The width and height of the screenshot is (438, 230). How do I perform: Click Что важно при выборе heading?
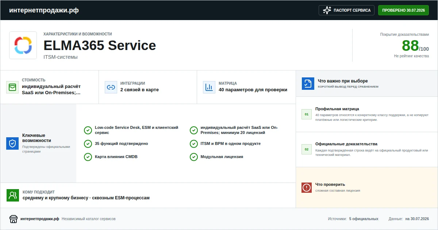[343, 81]
